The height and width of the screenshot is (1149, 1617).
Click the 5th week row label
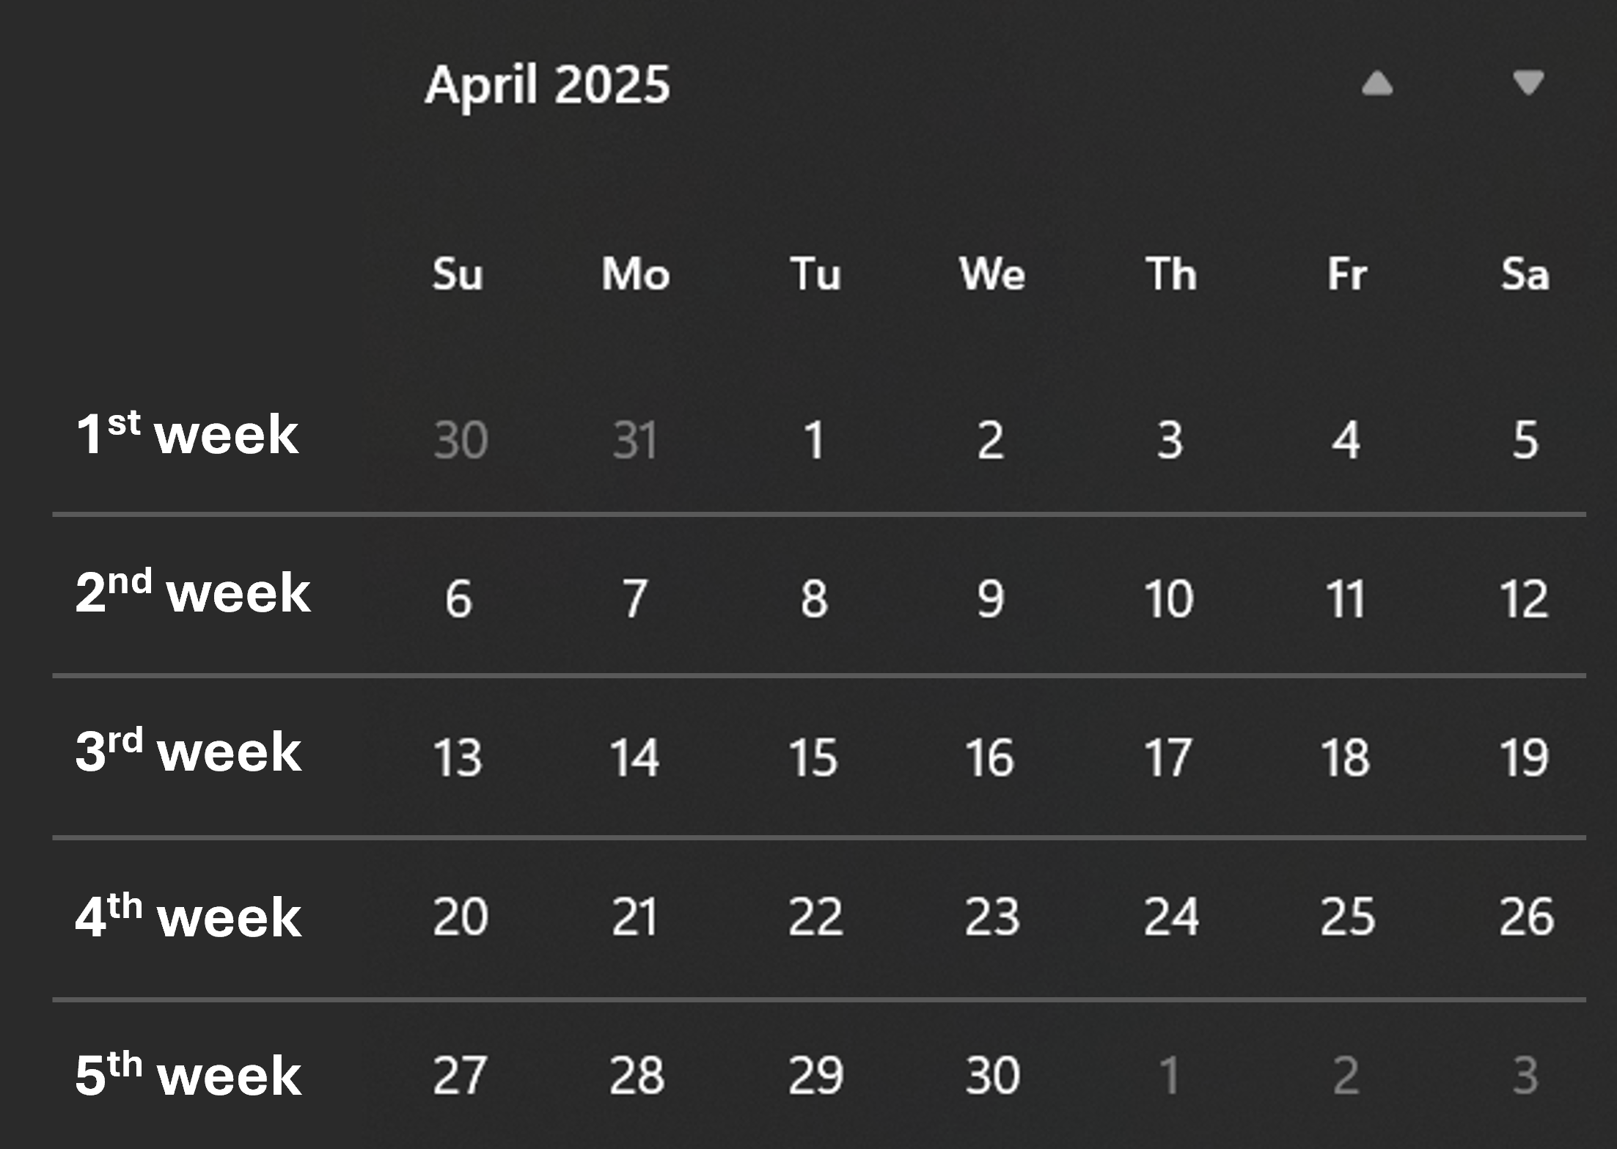[x=187, y=1075]
